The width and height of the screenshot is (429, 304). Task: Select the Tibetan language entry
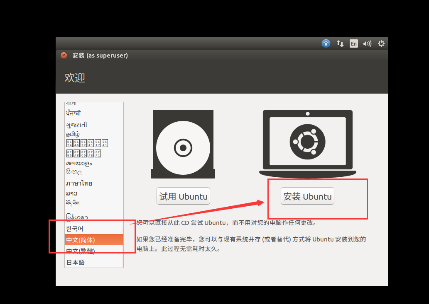point(94,203)
